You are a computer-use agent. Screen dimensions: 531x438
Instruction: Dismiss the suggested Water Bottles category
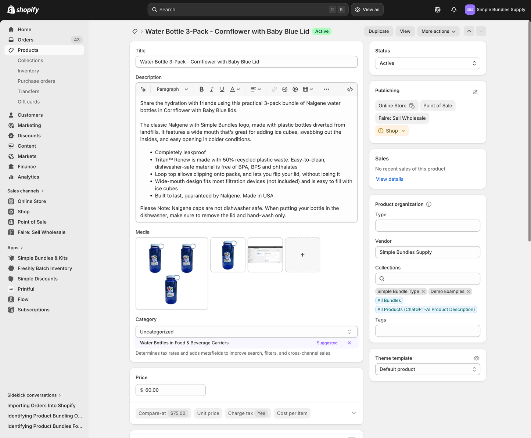349,343
